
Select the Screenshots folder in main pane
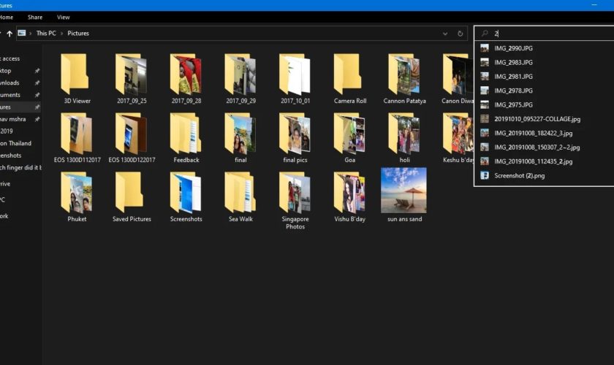[x=186, y=193]
